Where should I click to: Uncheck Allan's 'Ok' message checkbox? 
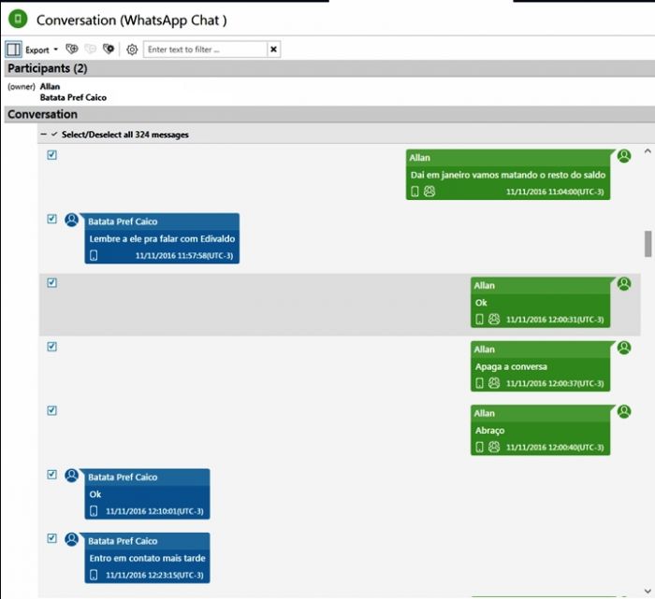coord(51,283)
